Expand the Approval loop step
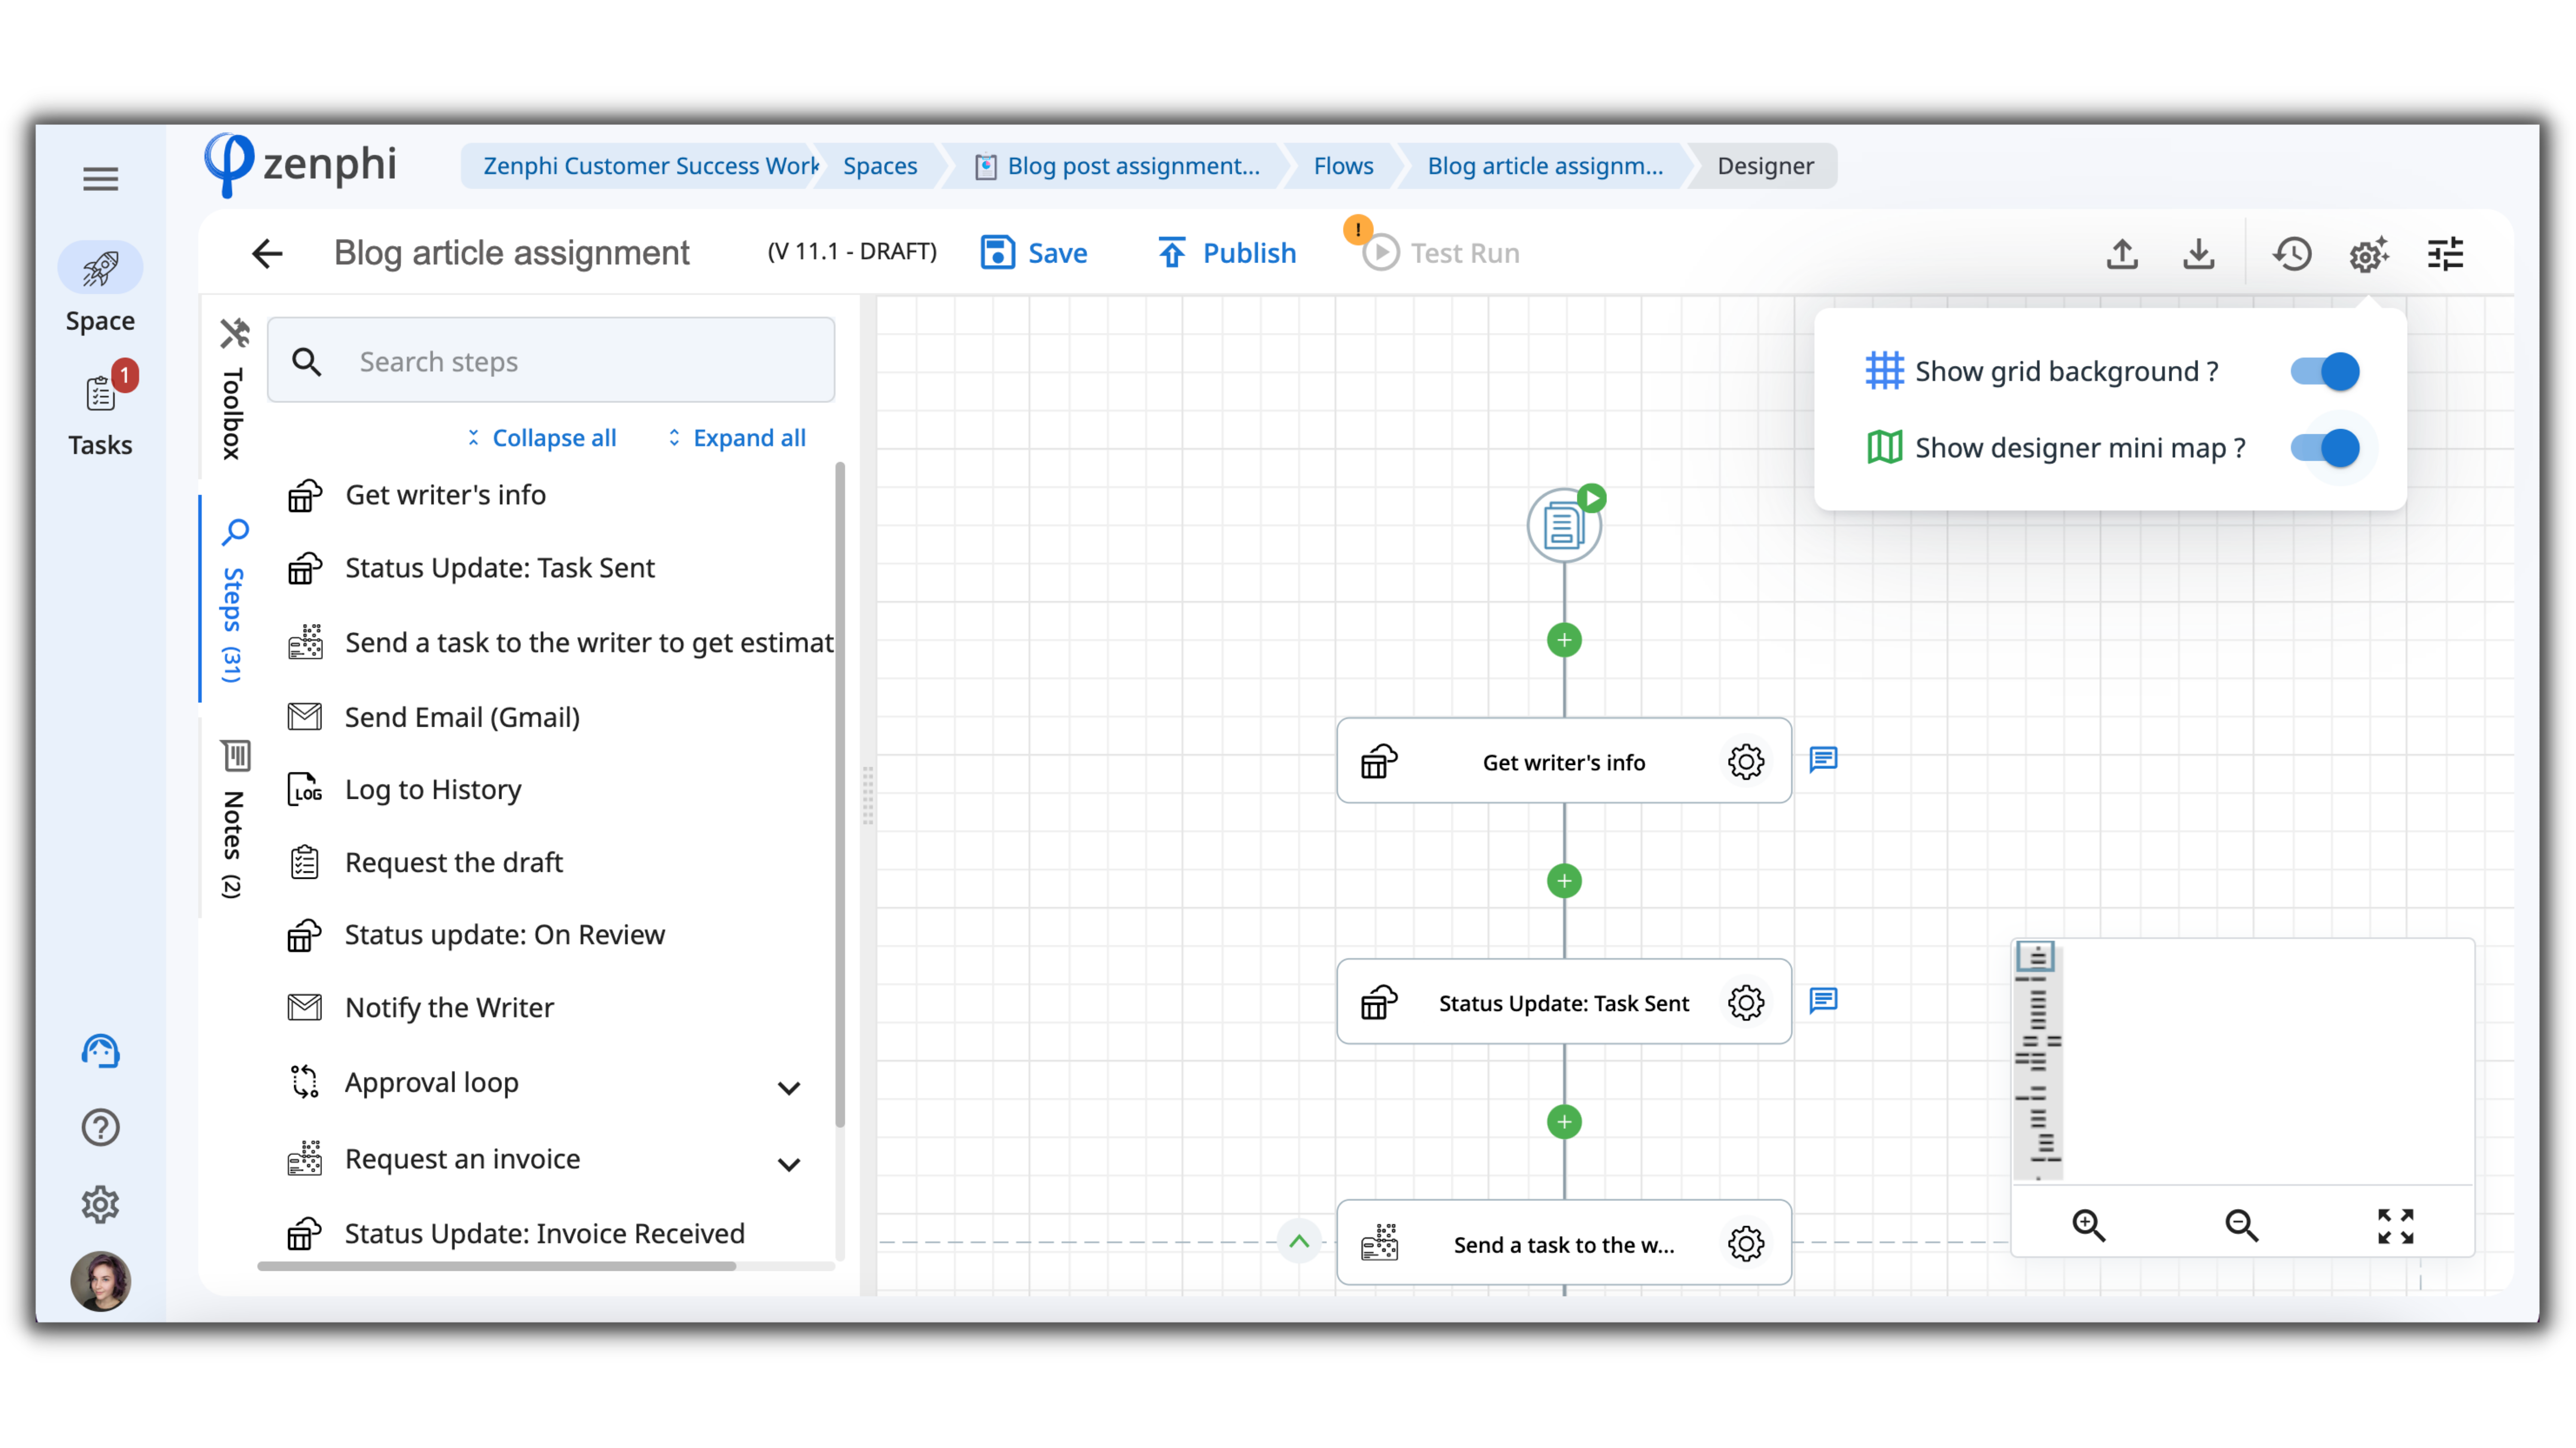Viewport: 2576px width, 1448px height. point(789,1087)
